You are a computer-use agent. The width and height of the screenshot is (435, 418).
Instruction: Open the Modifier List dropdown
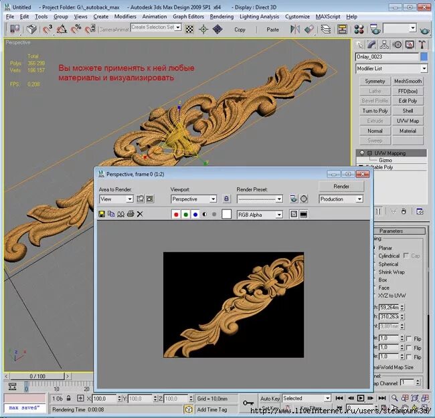pyautogui.click(x=391, y=68)
